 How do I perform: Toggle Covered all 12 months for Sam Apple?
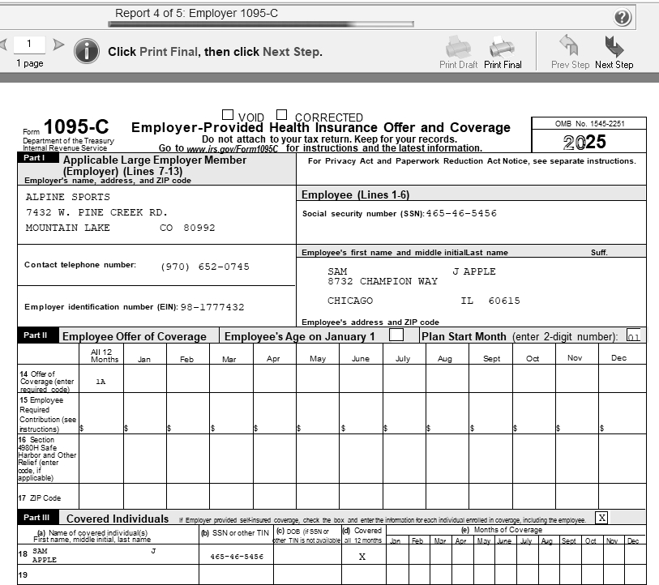362,557
